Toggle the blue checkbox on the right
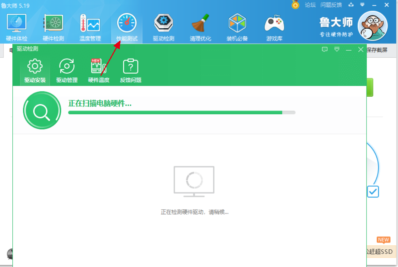 pyautogui.click(x=373, y=192)
